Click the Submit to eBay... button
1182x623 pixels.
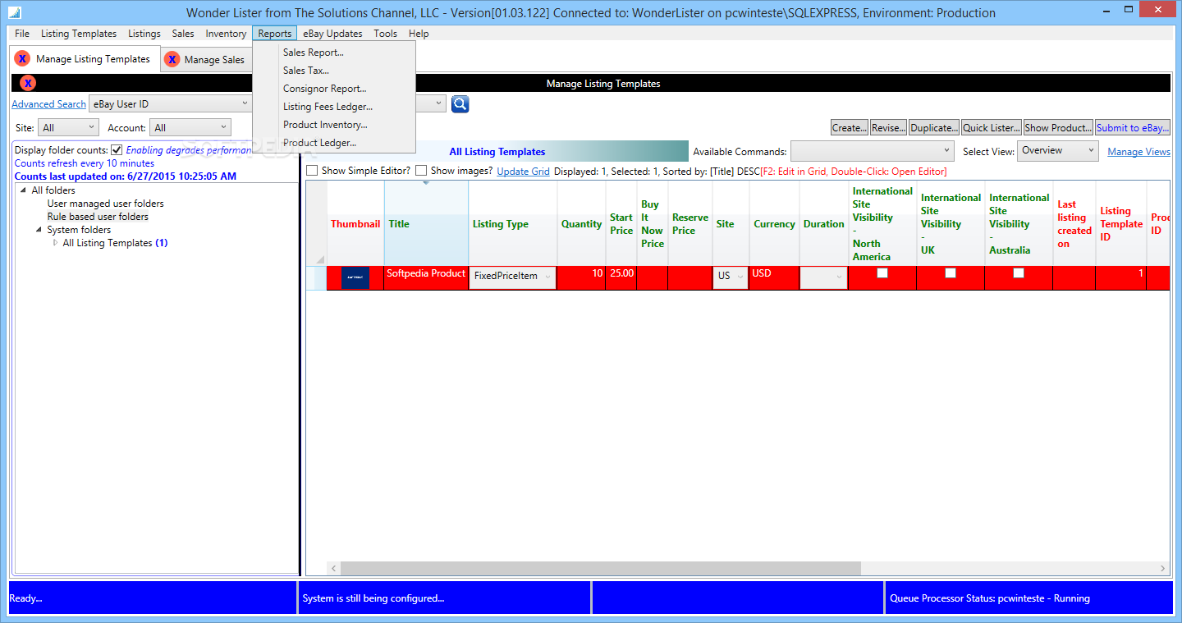(1133, 128)
